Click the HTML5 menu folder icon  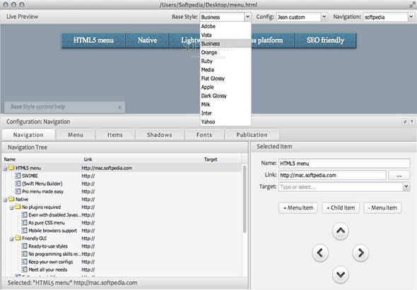tap(11, 167)
